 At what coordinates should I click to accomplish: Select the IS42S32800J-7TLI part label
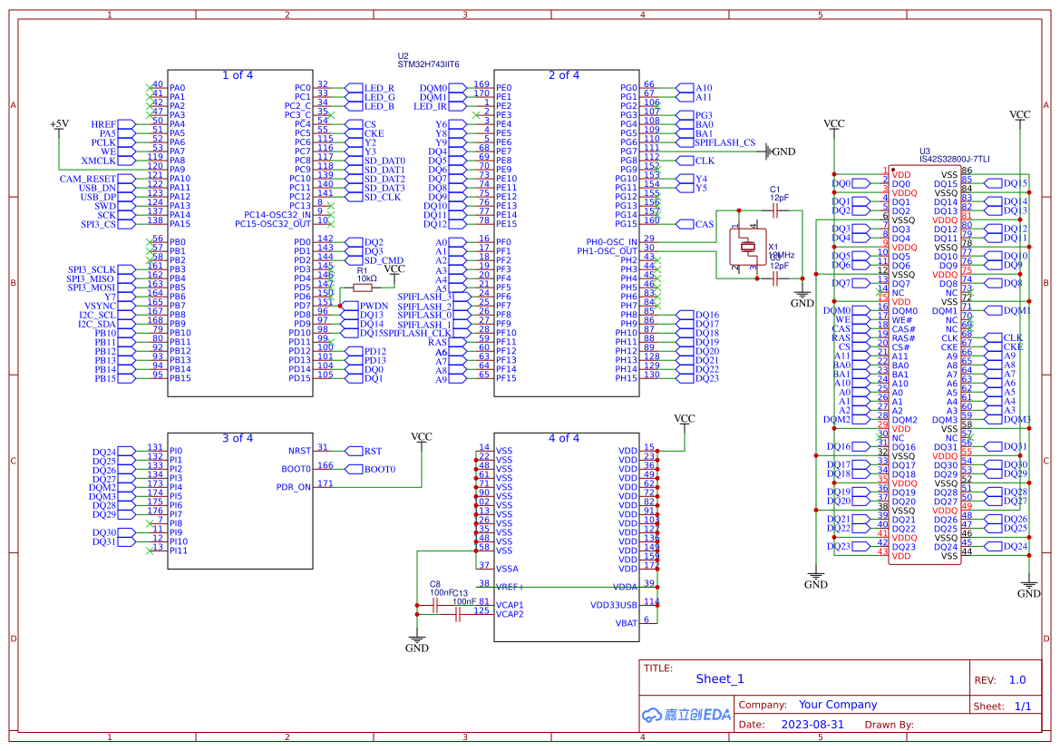[x=954, y=160]
